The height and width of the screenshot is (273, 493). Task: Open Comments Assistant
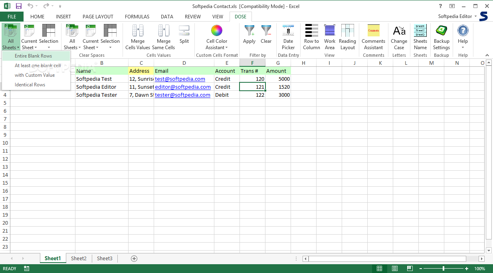374,37
